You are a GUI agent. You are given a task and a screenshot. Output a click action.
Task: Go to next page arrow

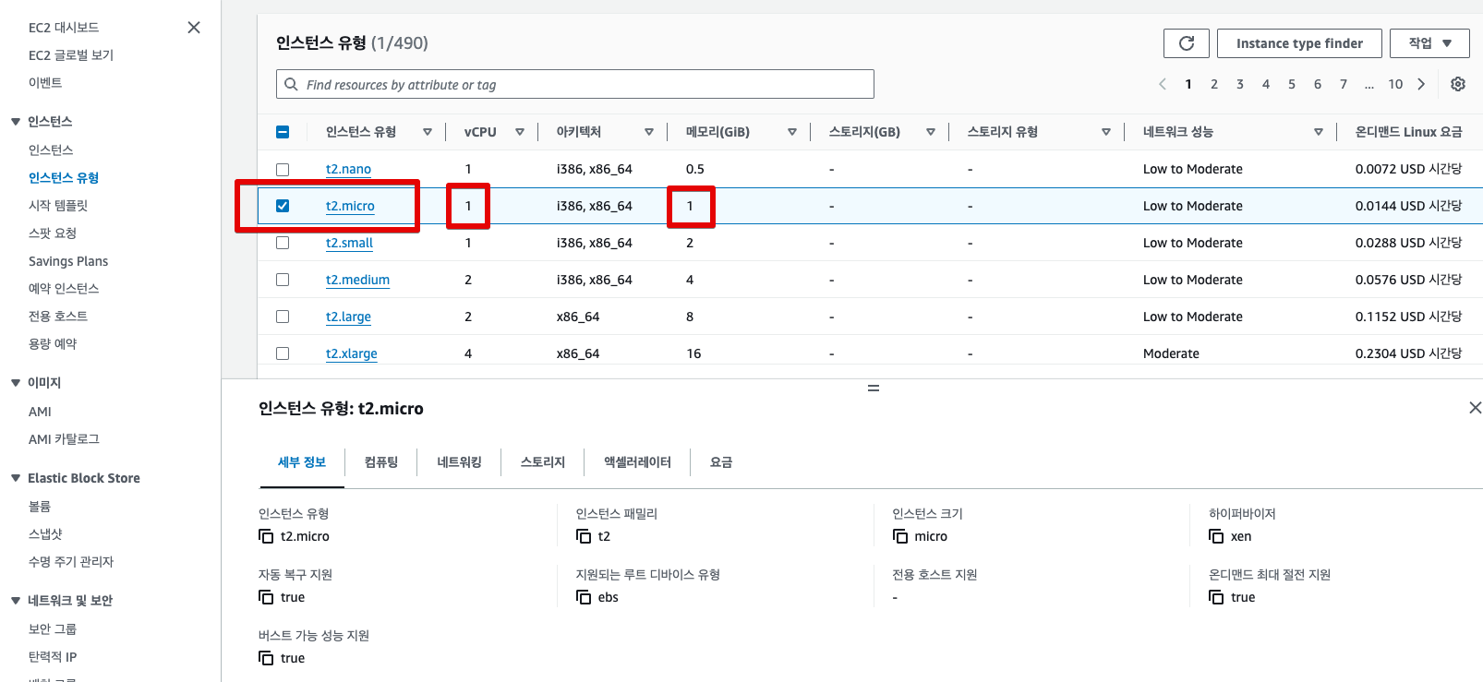[x=1421, y=84]
